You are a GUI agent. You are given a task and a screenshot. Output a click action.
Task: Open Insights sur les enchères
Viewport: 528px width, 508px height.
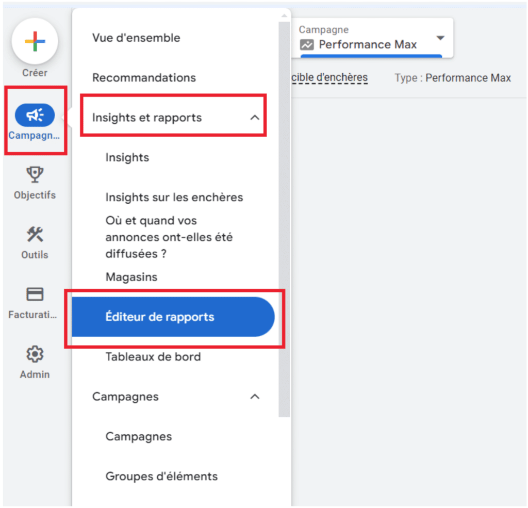pyautogui.click(x=174, y=197)
